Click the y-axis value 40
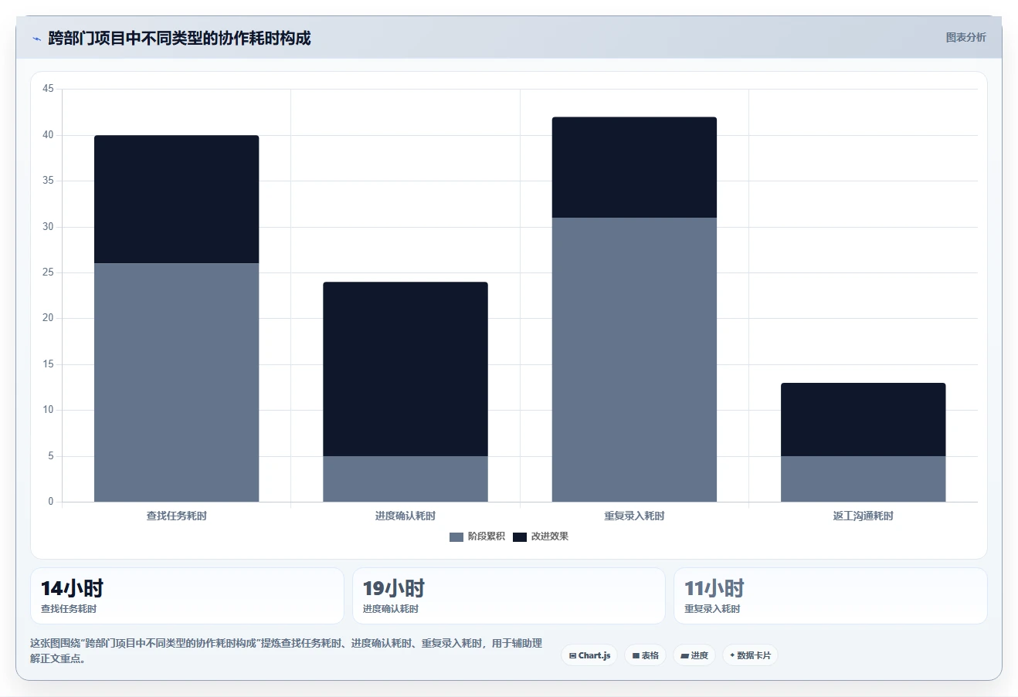The height and width of the screenshot is (697, 1018). point(48,135)
